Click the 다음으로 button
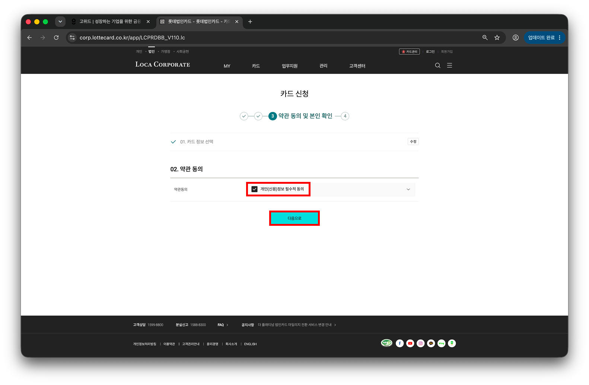 (x=294, y=218)
